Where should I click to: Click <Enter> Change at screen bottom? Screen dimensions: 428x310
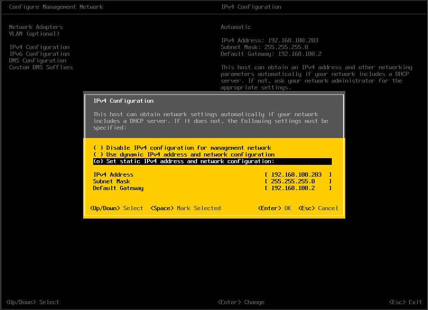tap(241, 302)
